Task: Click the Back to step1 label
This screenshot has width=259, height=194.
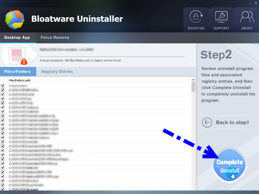Action: (x=232, y=123)
